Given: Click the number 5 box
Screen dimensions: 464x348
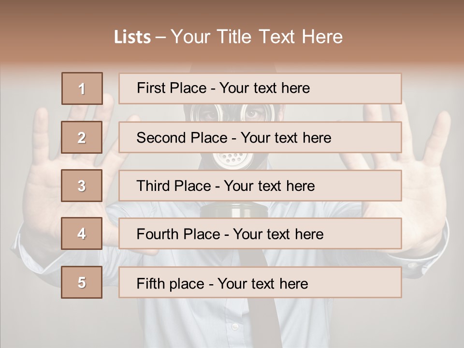Looking at the screenshot, I should [82, 282].
